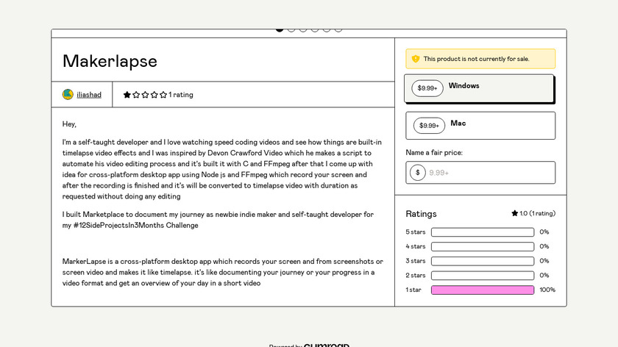Select the Windows version option
This screenshot has height=347, width=618.
point(478,88)
